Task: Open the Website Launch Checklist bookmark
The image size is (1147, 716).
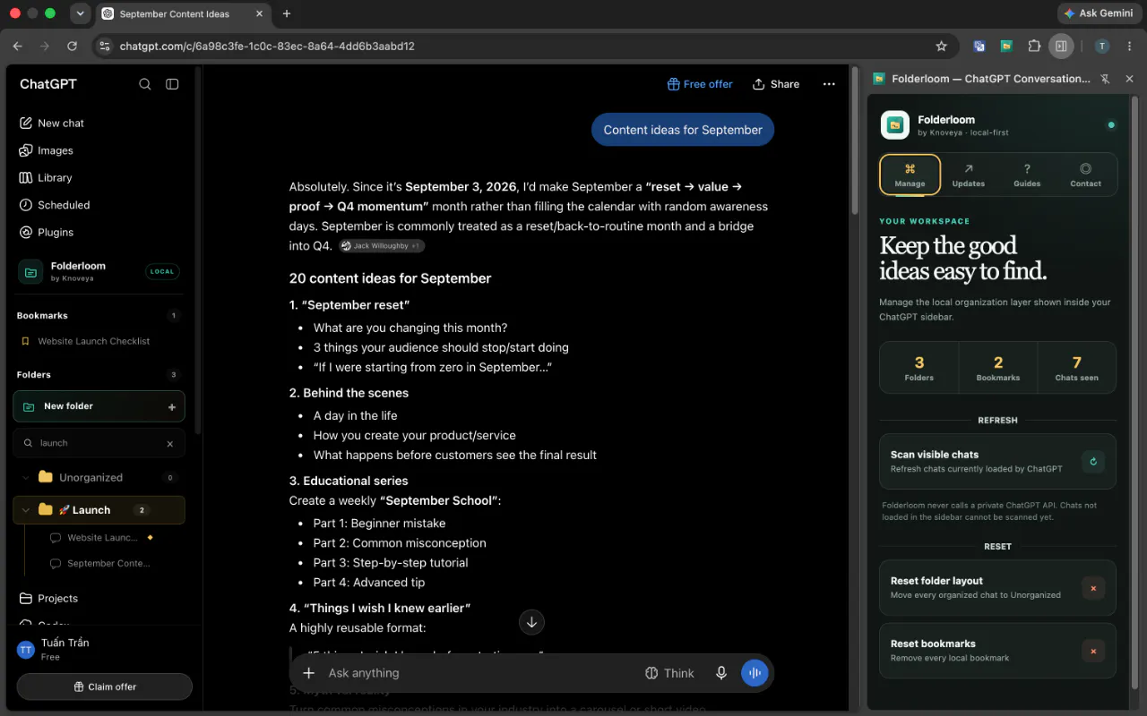Action: [94, 341]
